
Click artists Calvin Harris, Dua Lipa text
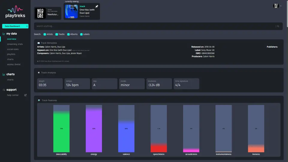pyautogui.click(x=55, y=47)
